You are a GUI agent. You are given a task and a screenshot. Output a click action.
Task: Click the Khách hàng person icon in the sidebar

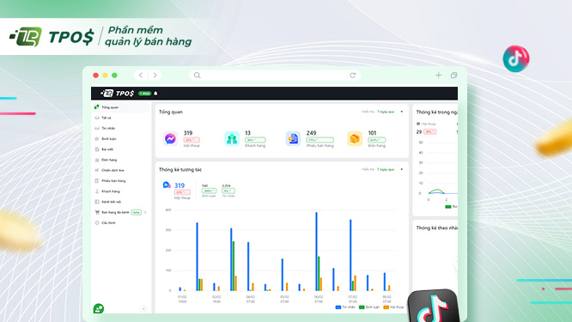pos(97,191)
